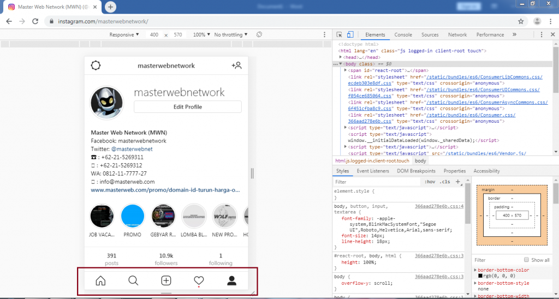Open the PROMO story highlight
Image resolution: width=559 pixels, height=299 pixels.
pos(133,216)
